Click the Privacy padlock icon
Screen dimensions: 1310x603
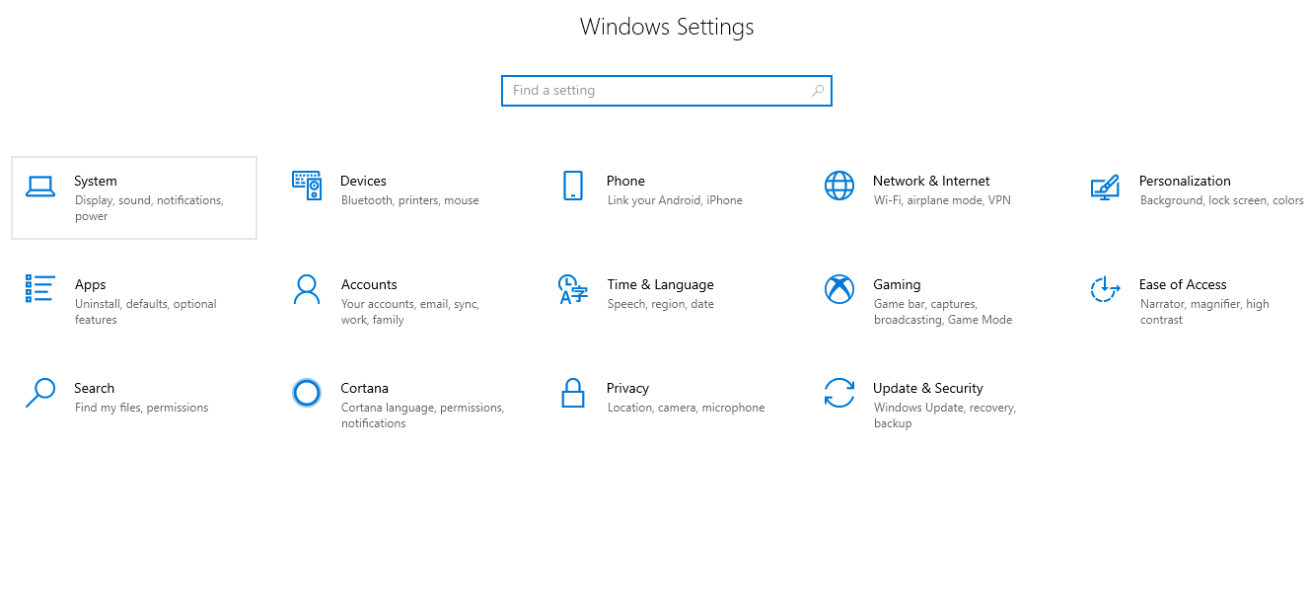tap(573, 393)
